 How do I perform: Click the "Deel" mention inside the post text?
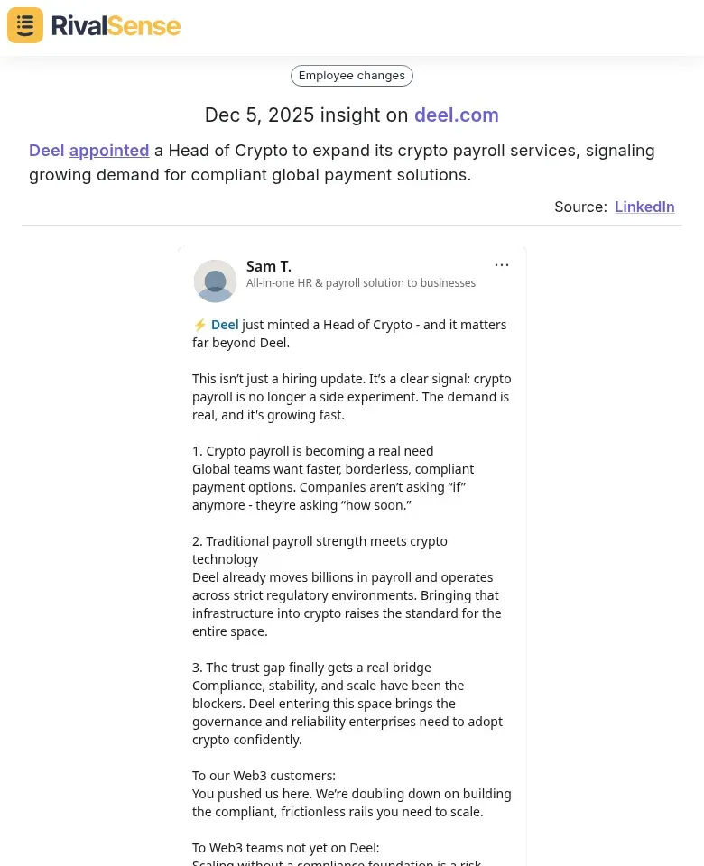pos(225,324)
